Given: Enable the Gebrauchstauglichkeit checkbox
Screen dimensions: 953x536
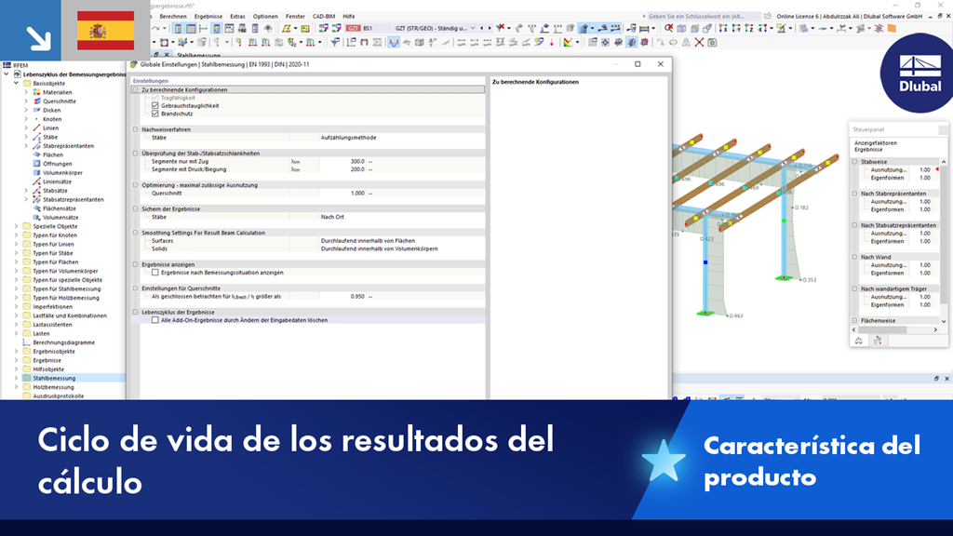Looking at the screenshot, I should [x=154, y=105].
